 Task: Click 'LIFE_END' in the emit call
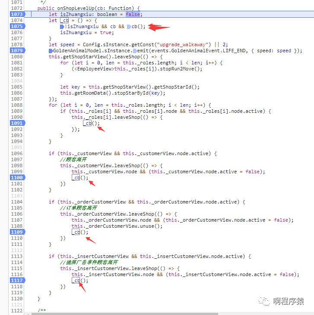pos(234,51)
